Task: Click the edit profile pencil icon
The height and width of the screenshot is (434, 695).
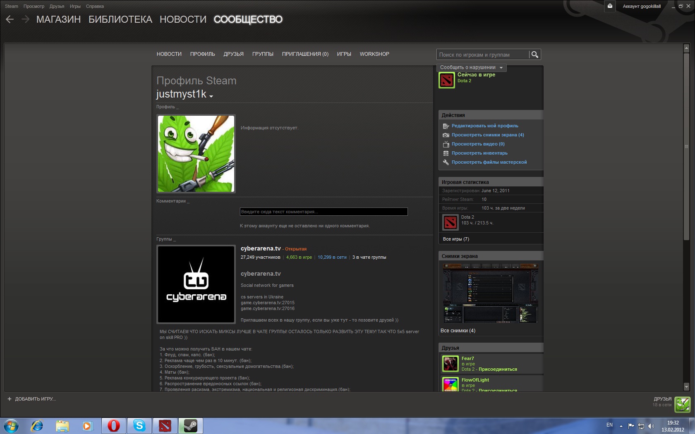Action: coord(446,126)
